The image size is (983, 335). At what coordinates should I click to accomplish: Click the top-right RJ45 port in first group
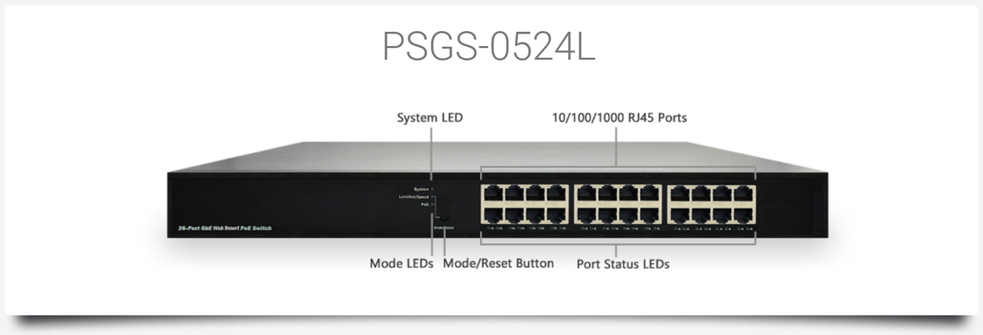(556, 193)
